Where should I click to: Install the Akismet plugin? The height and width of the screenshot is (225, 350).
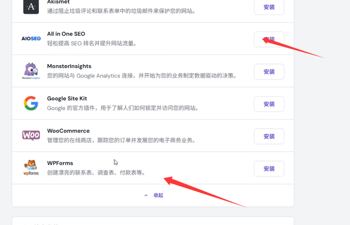click(x=269, y=7)
